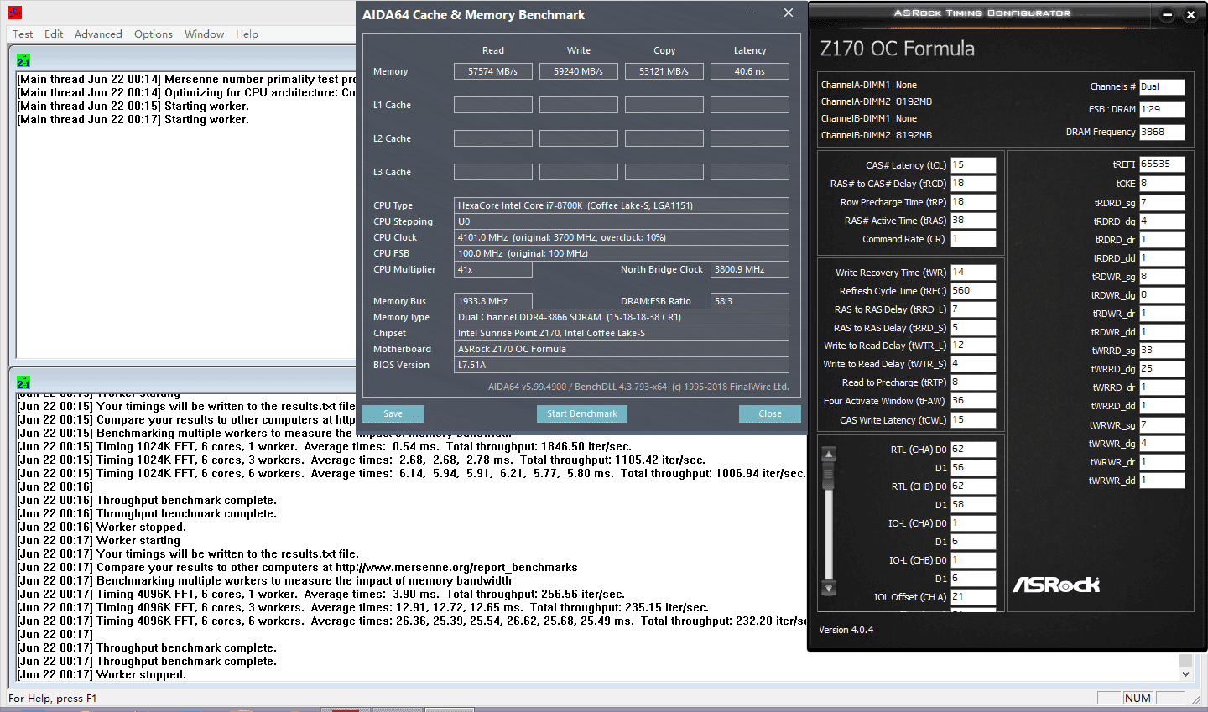Click the BIOS Version L7.51A field
Screen dimensions: 1208x712
click(622, 365)
